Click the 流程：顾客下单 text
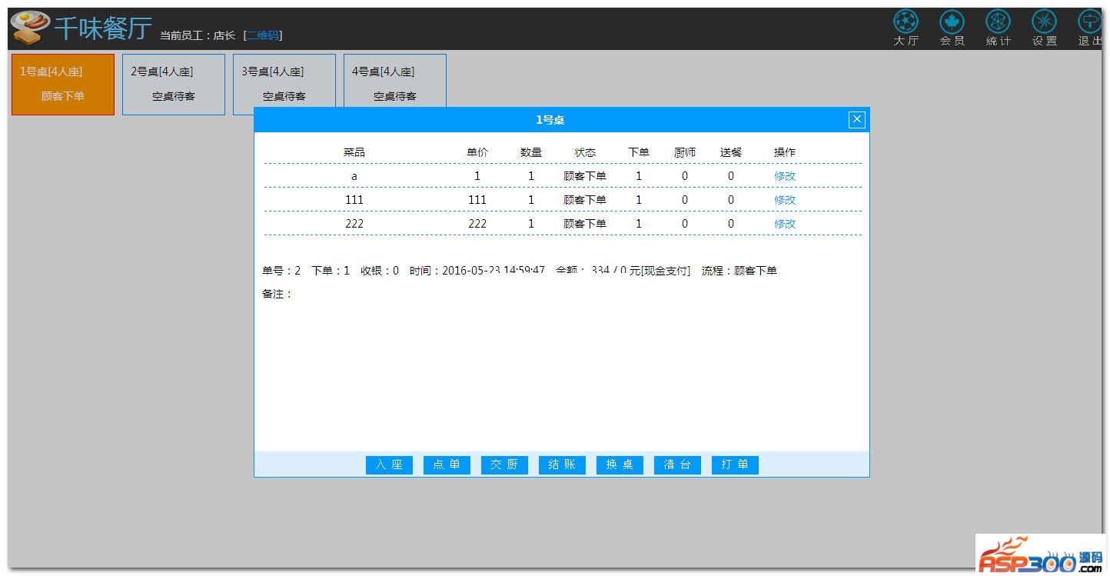This screenshot has height=576, width=1110. (739, 271)
